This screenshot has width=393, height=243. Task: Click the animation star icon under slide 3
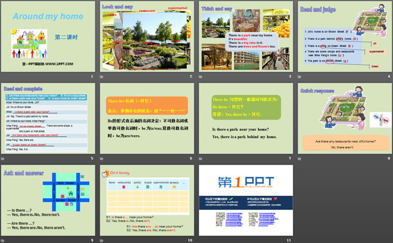[201, 77]
